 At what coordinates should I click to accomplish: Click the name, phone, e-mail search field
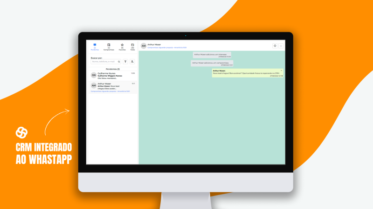104,61
